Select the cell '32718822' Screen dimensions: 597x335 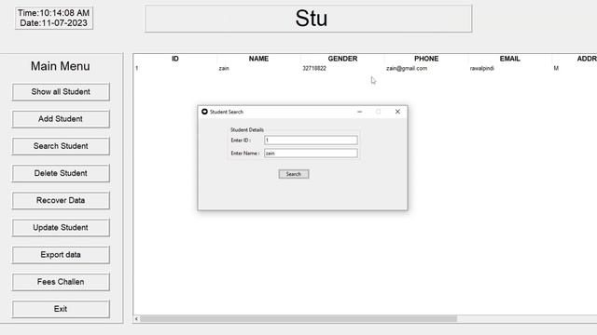[x=314, y=68]
